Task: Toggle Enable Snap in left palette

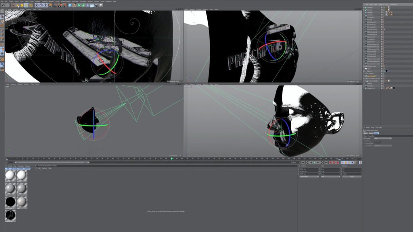Action: click(2, 60)
